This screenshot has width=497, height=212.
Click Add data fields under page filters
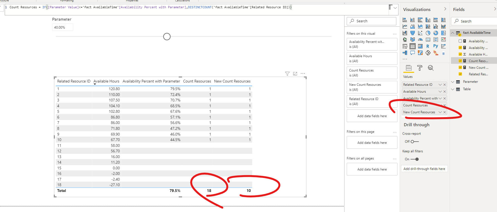click(372, 143)
